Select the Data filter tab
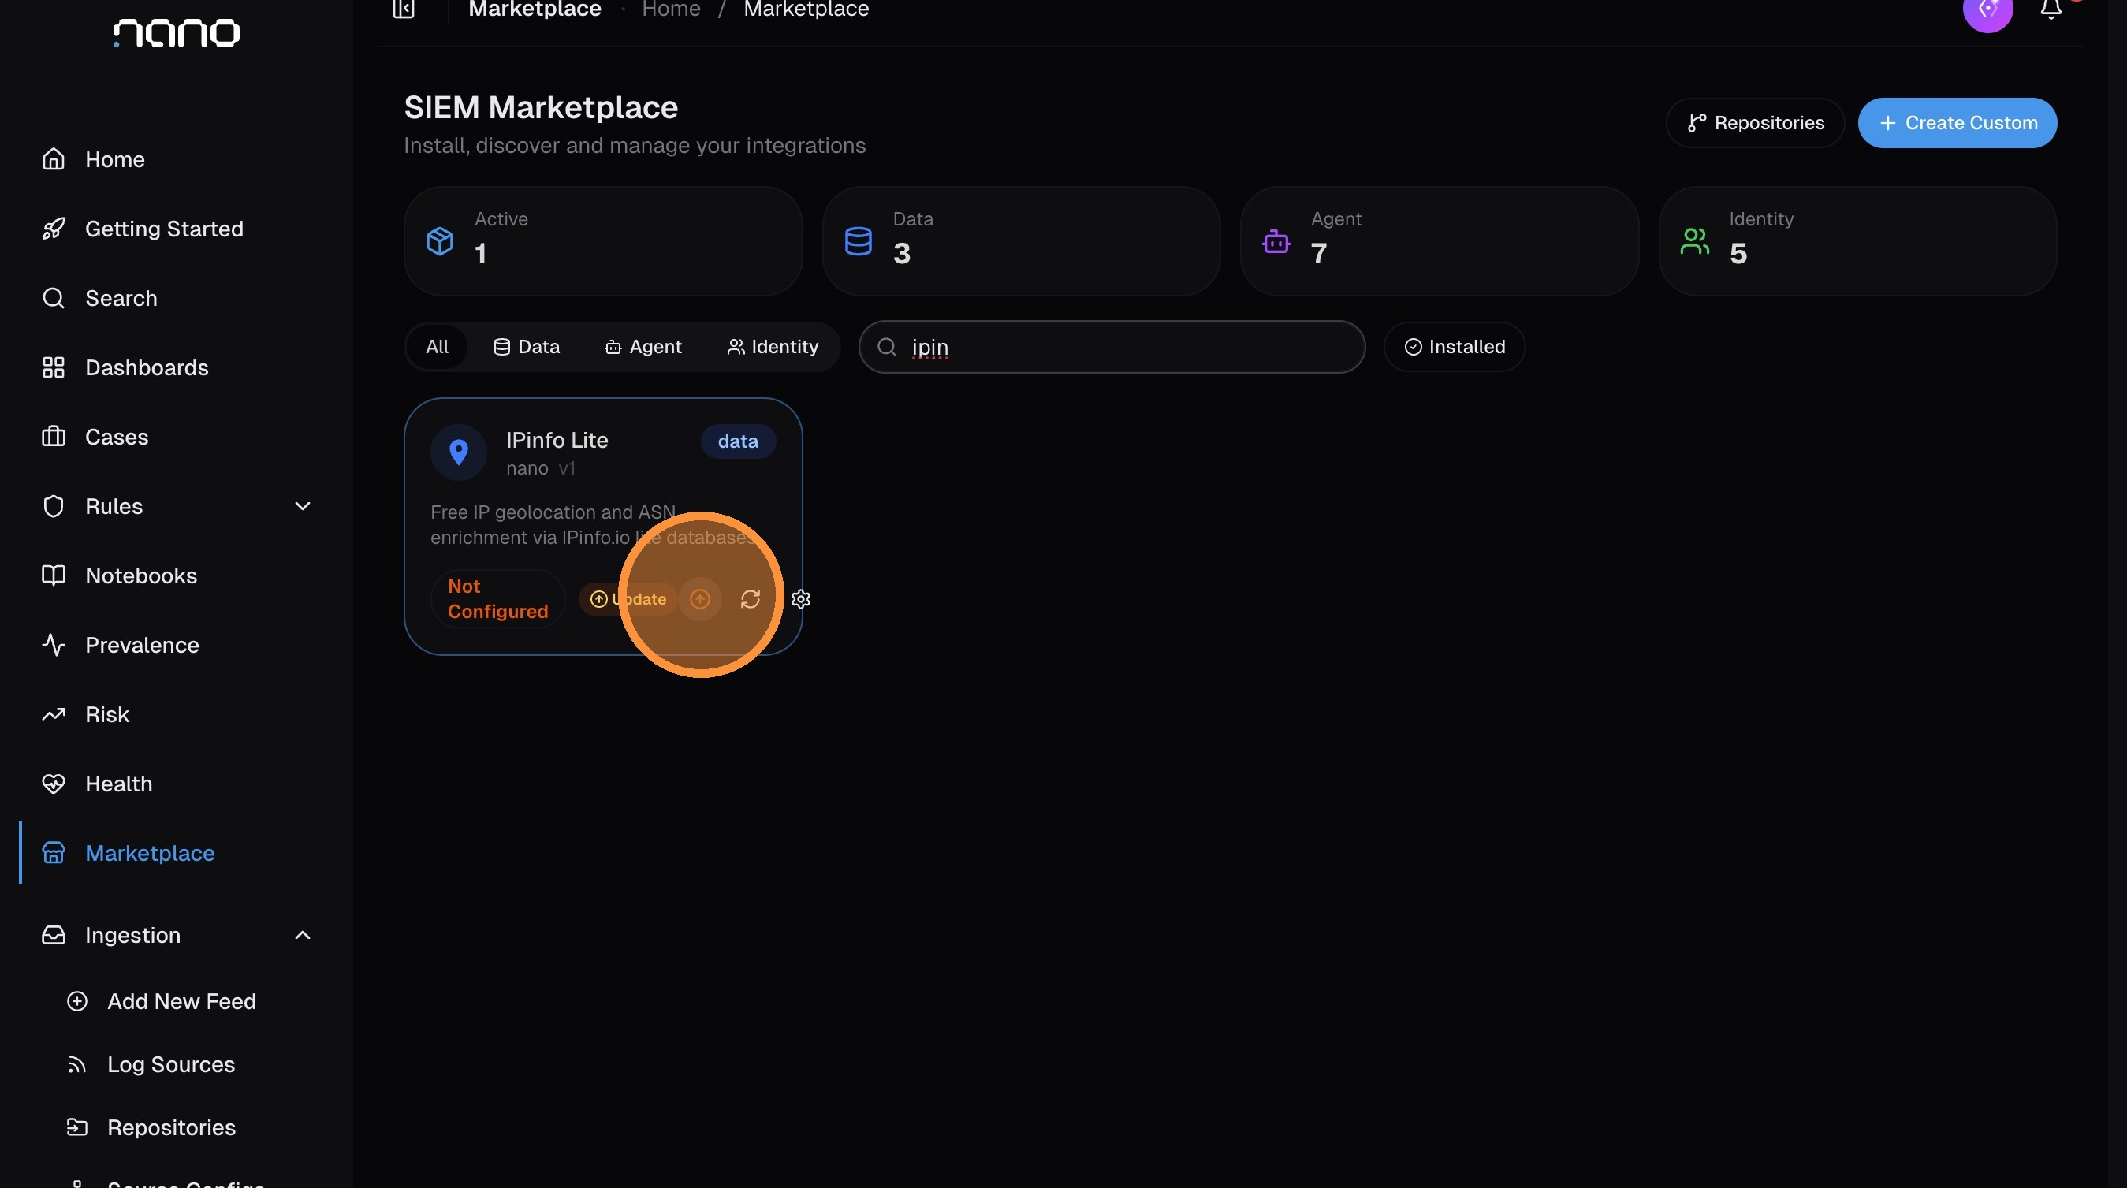Viewport: 2127px width, 1188px height. coord(526,347)
